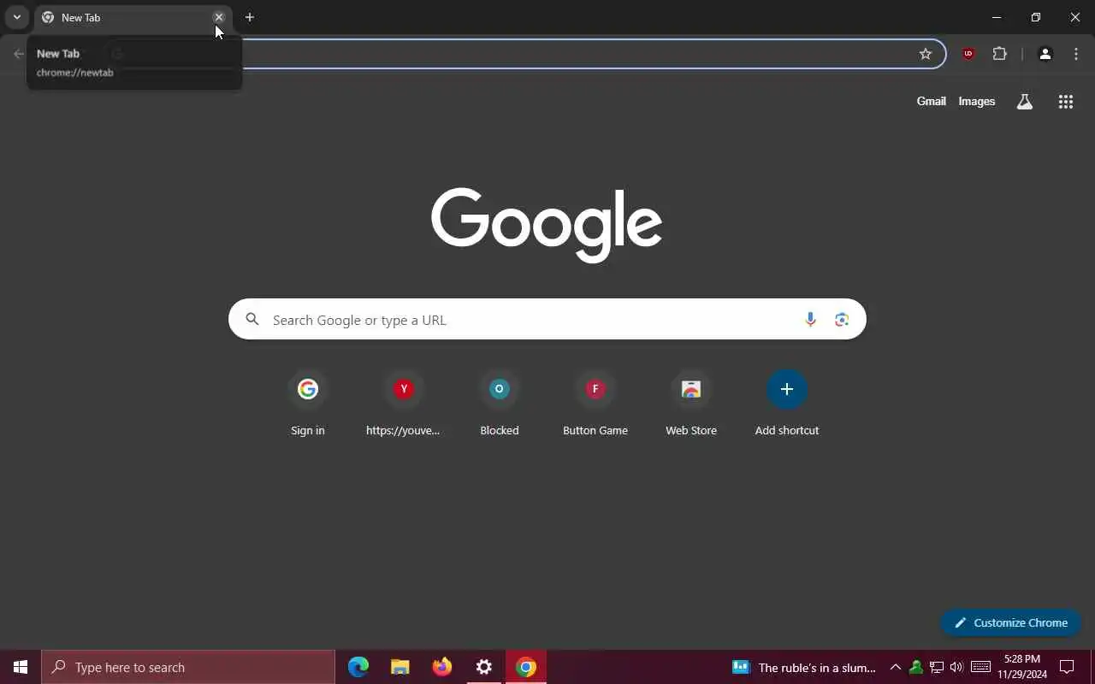Open the notification center icon
The width and height of the screenshot is (1095, 684).
click(1067, 667)
